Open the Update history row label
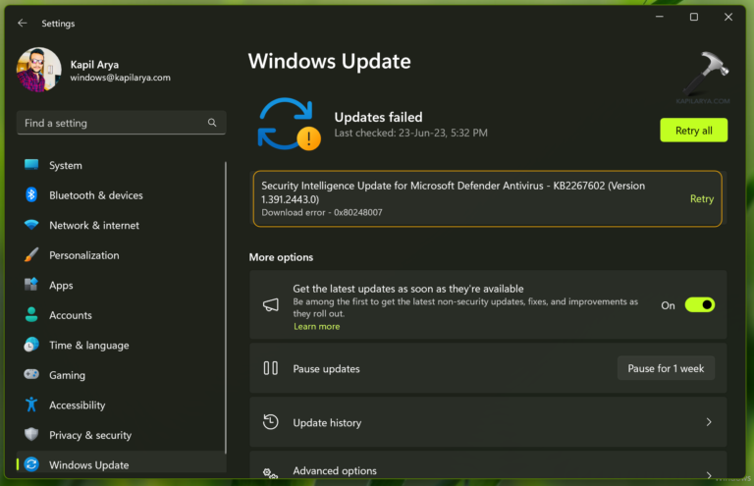 pyautogui.click(x=327, y=423)
